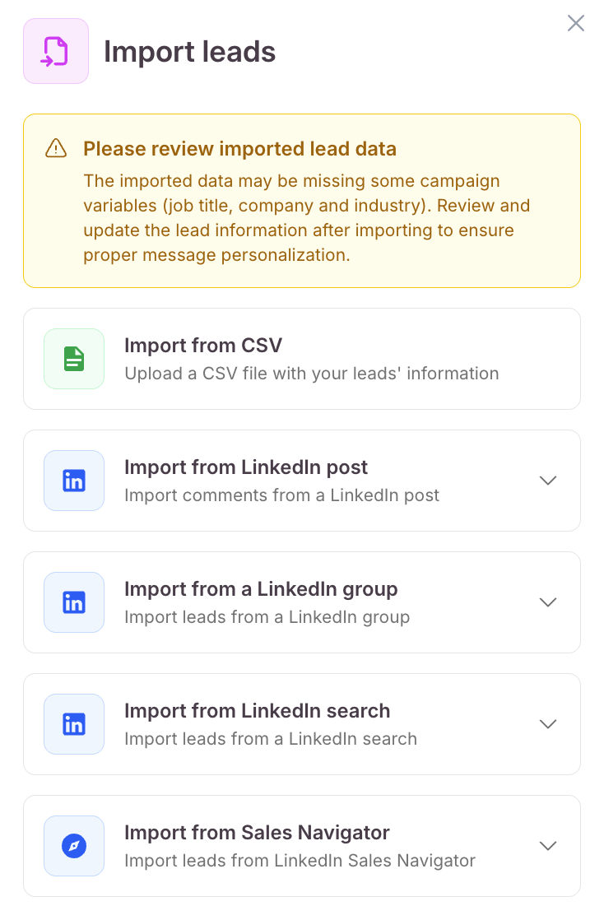Click the green CSV file icon

point(74,359)
